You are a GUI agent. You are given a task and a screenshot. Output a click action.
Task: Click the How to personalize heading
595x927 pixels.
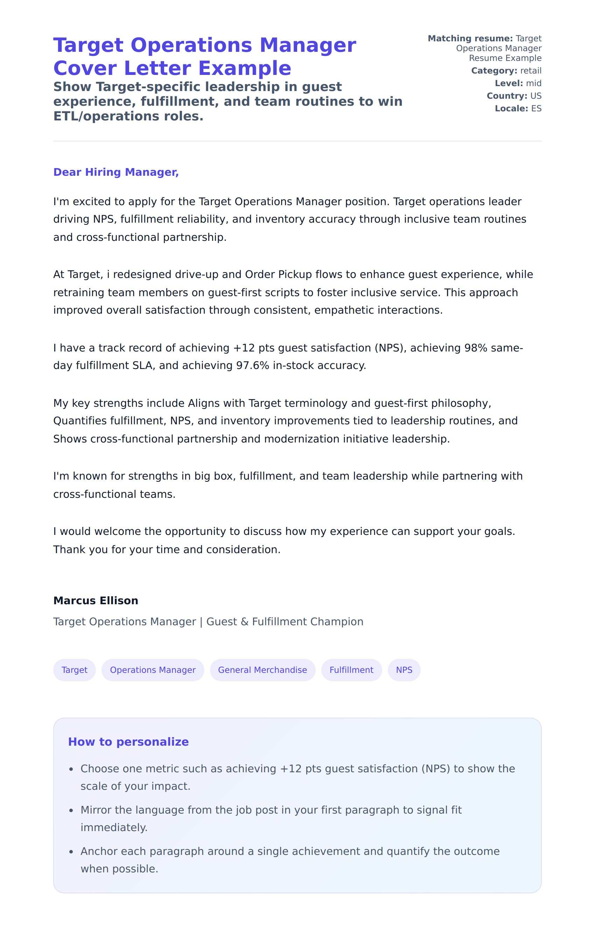128,741
